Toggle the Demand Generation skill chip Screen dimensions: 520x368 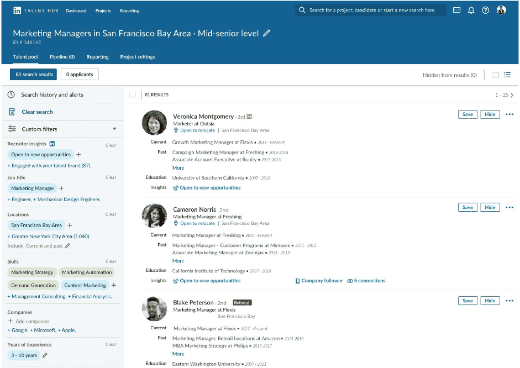point(33,285)
